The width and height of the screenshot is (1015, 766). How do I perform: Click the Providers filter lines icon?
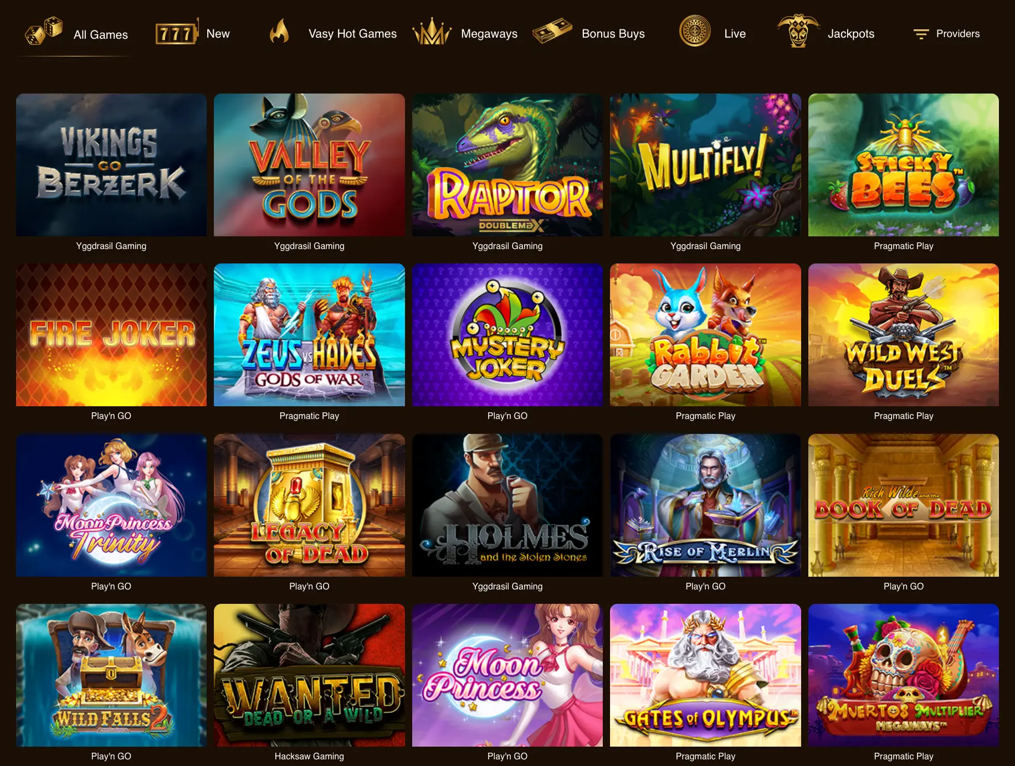pyautogui.click(x=921, y=34)
